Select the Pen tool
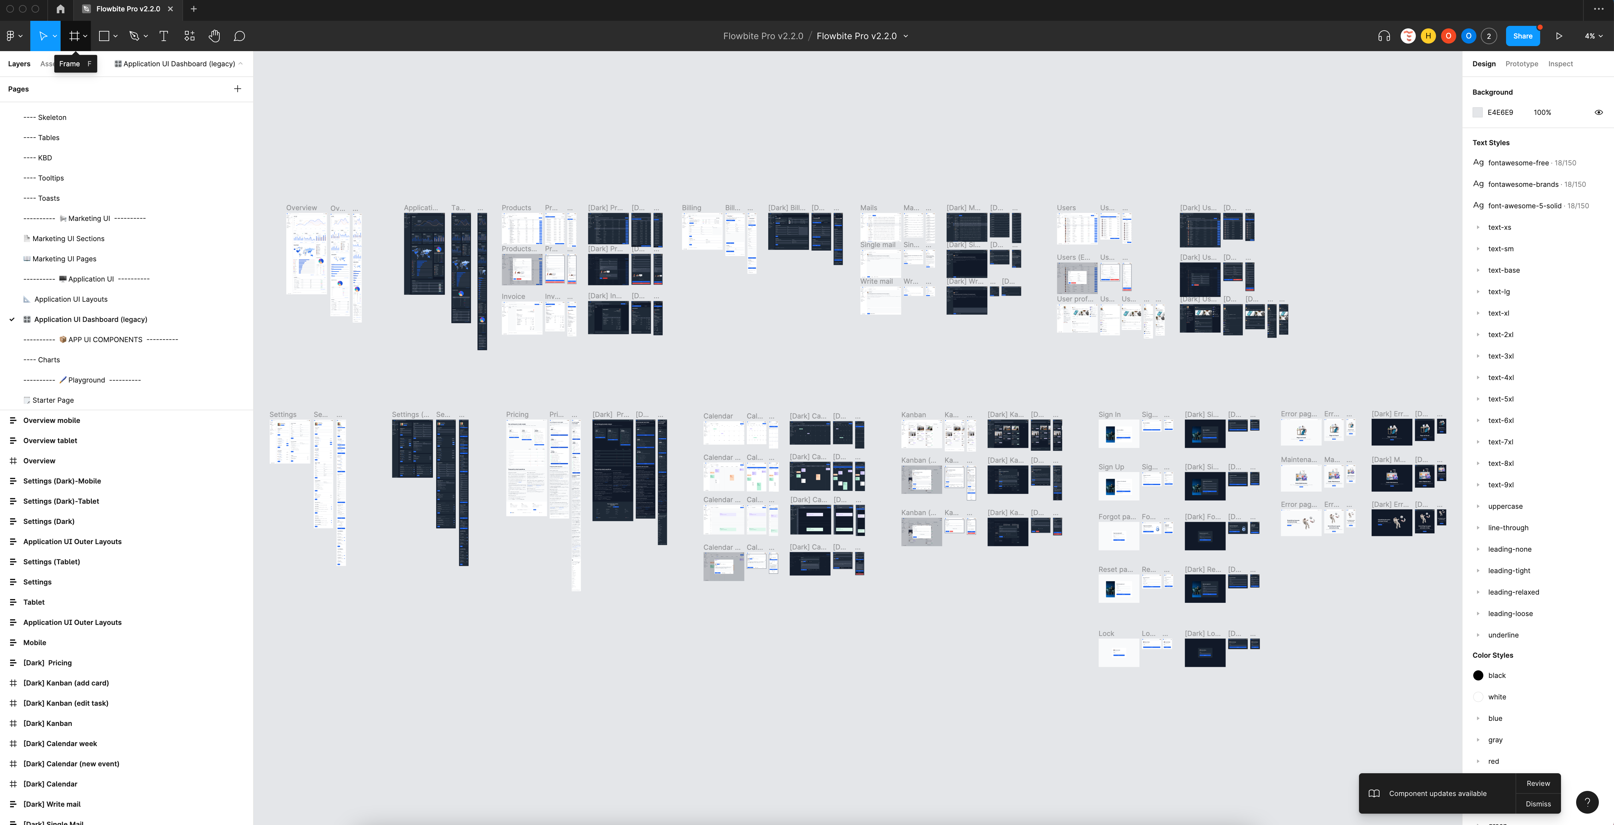 tap(134, 36)
